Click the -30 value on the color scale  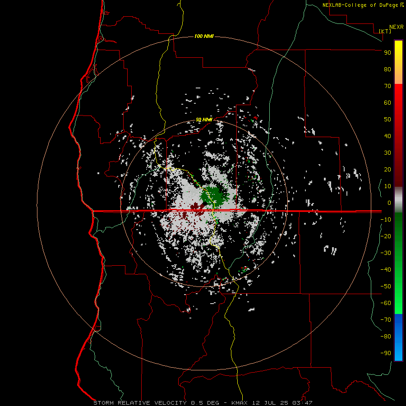point(386,253)
